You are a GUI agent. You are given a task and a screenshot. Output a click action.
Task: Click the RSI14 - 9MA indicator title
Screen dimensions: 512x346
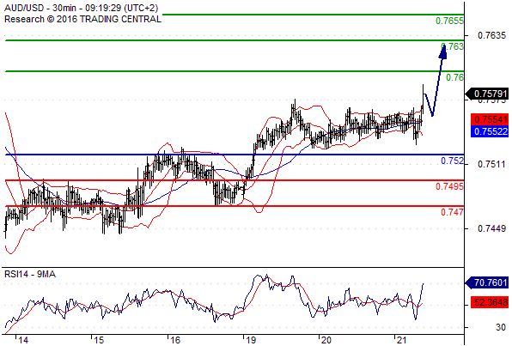30,274
